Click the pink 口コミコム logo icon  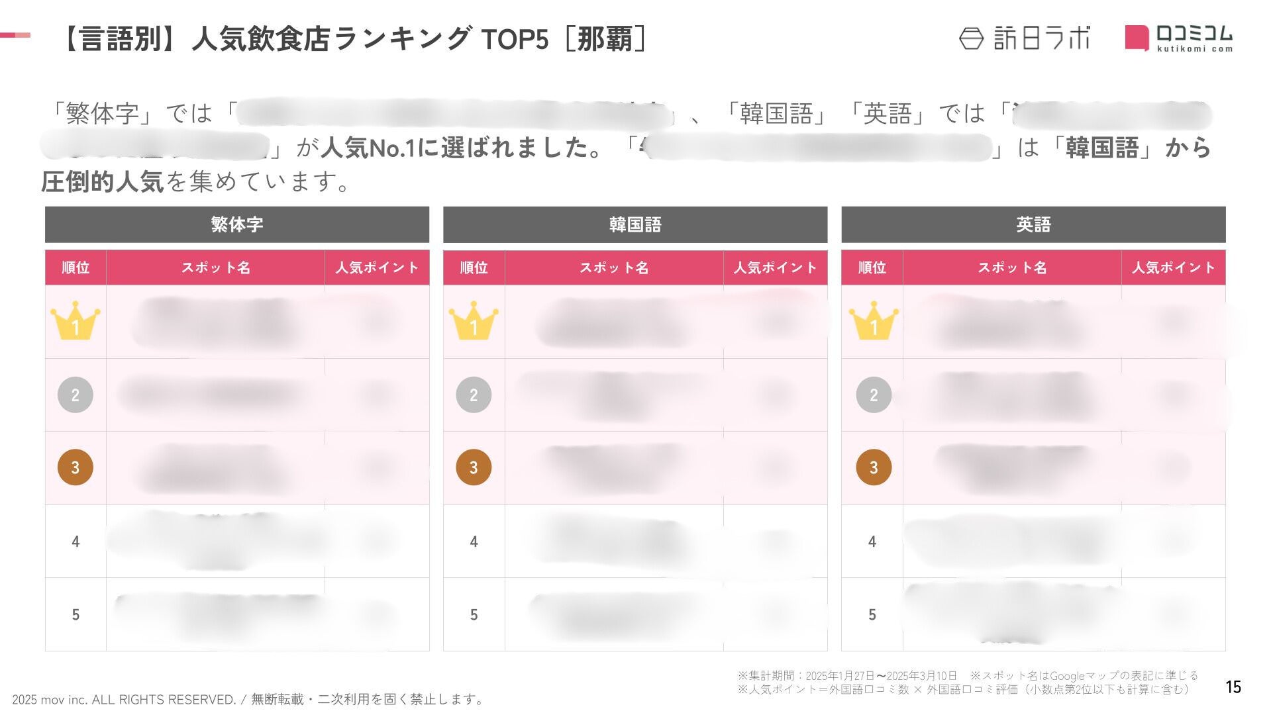click(1137, 38)
